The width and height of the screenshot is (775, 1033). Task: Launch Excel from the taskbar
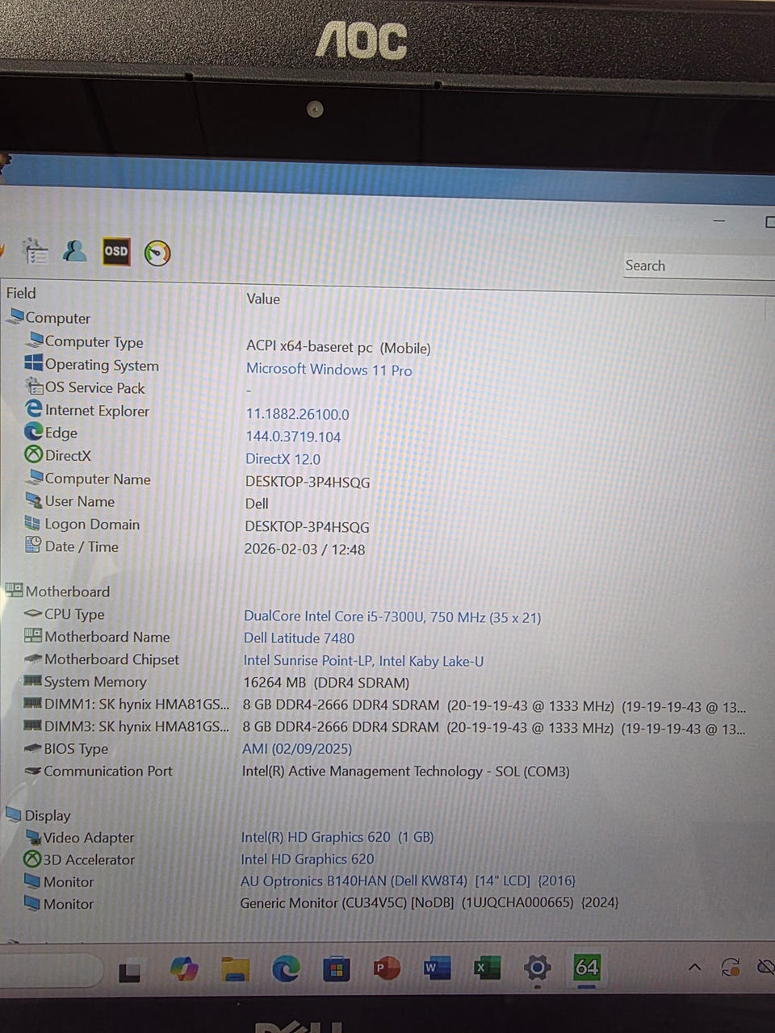coord(486,968)
